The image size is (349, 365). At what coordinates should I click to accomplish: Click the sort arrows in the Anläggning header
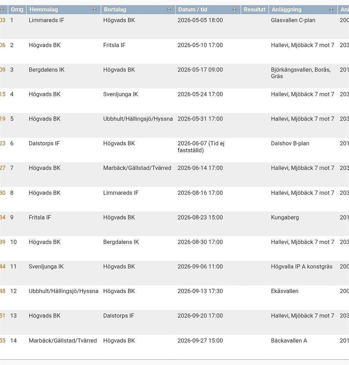(331, 10)
